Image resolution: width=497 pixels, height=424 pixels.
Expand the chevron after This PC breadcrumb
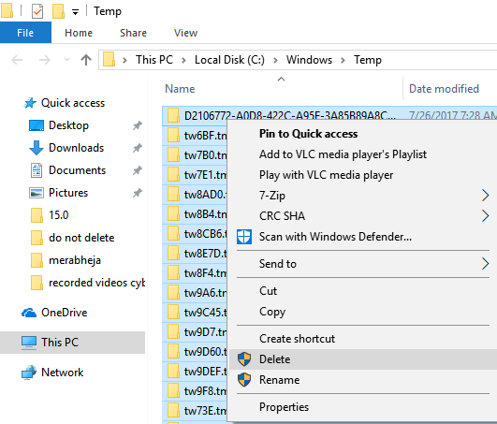click(183, 60)
